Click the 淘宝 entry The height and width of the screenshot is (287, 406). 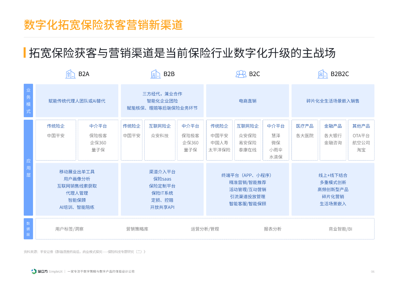click(x=361, y=150)
